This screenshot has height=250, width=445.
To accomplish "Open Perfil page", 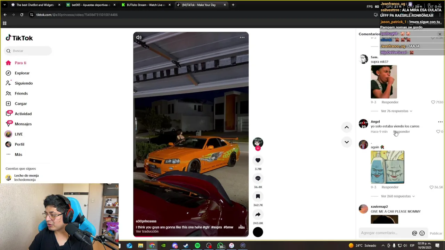I will click(x=15, y=144).
